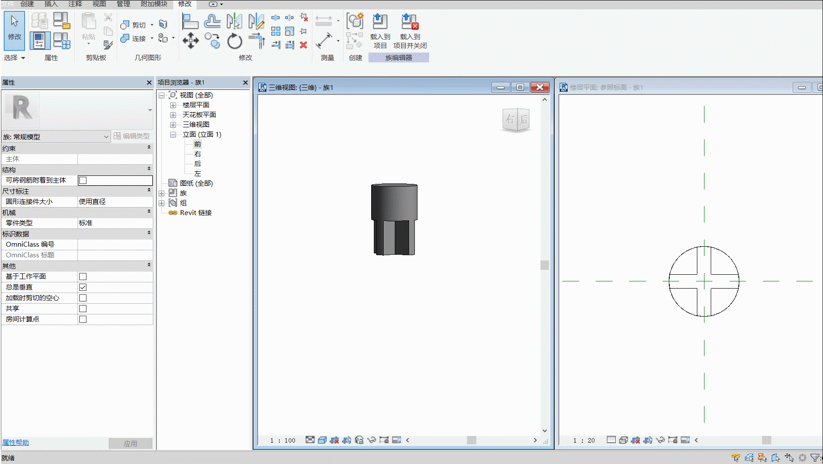Collapse the 立面 (立面 1) node

coord(173,134)
